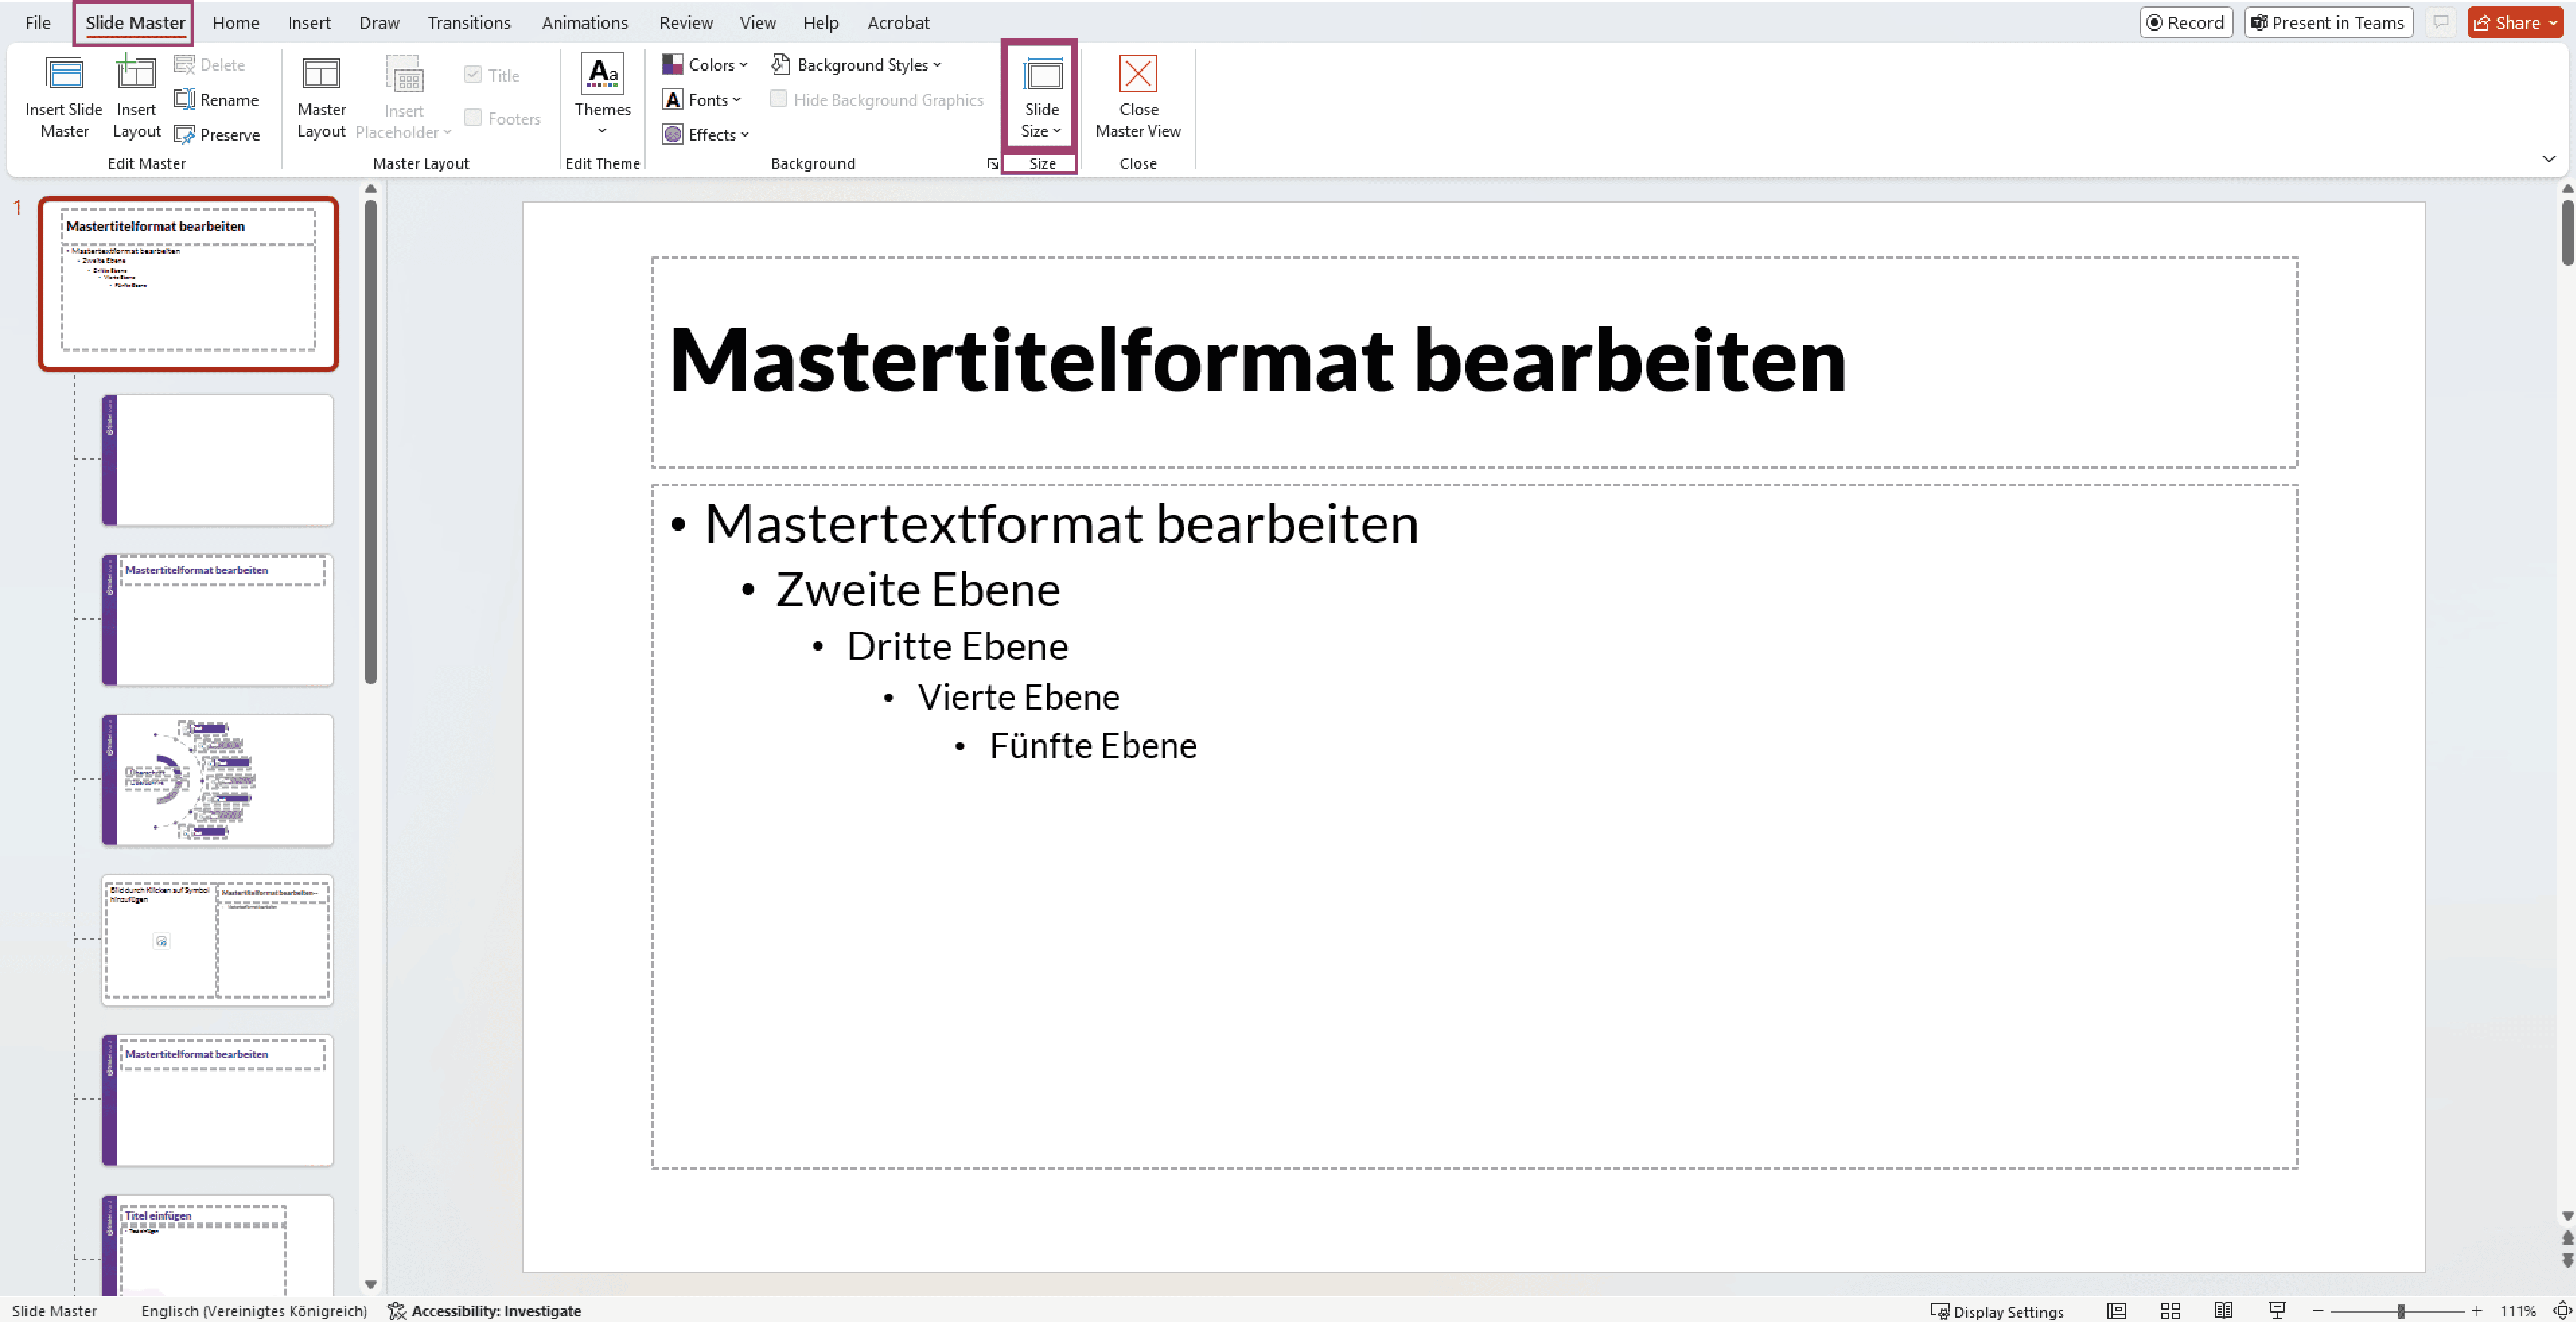
Task: Click the Share button
Action: (x=2515, y=23)
